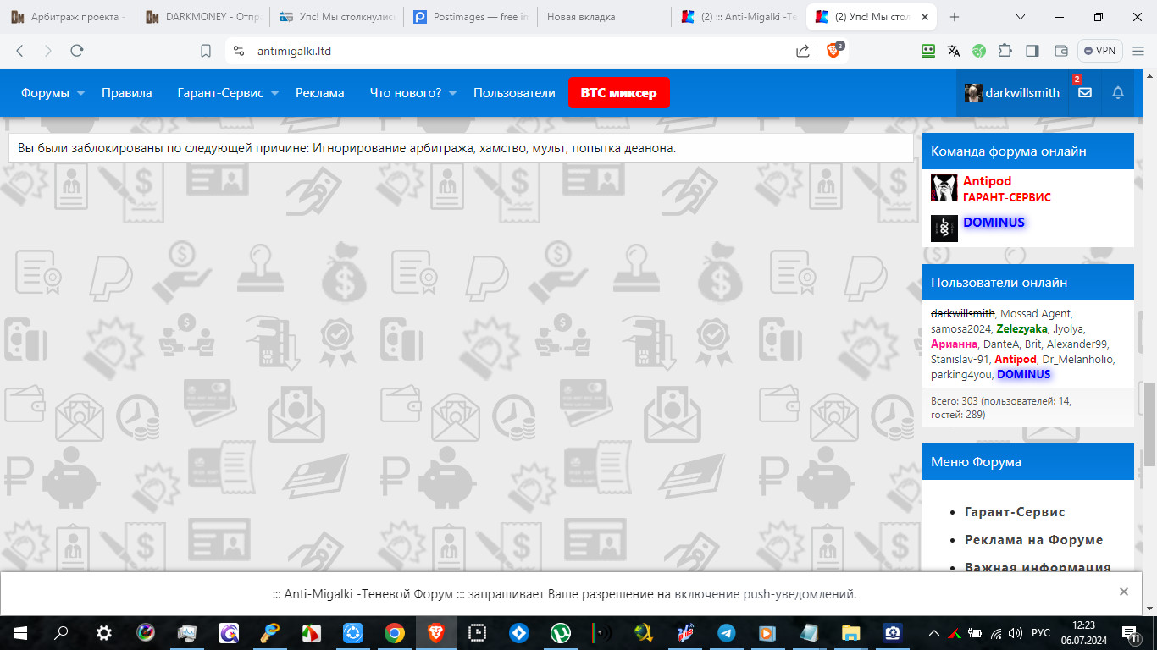Open Brave Wallet
The image size is (1157, 650).
pyautogui.click(x=1060, y=51)
